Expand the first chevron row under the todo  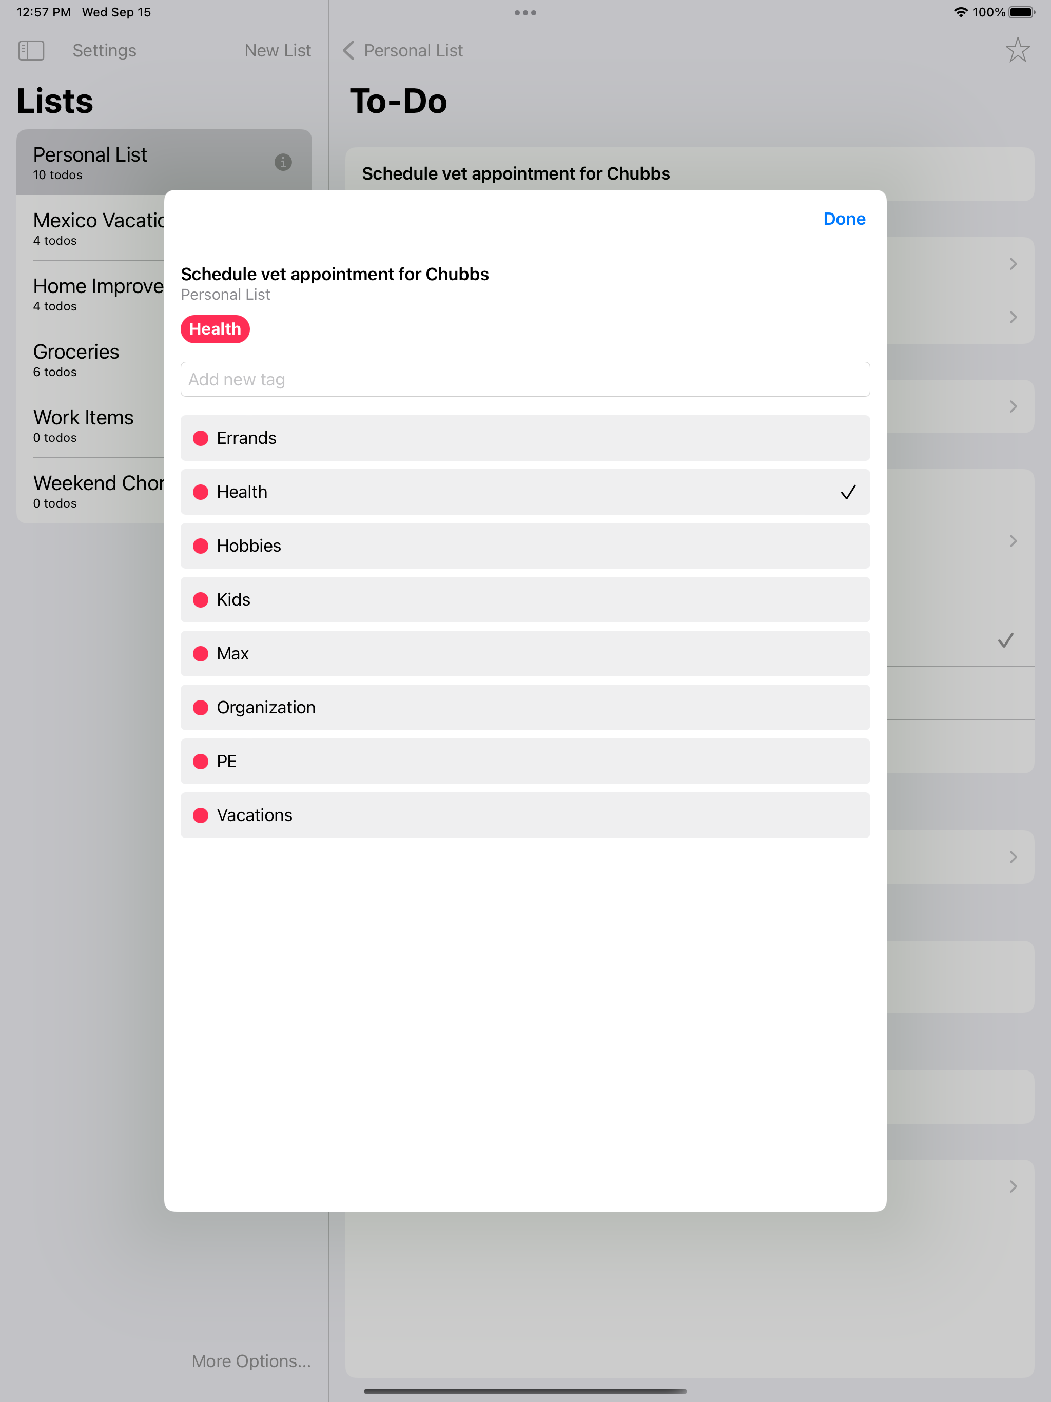point(1013,264)
